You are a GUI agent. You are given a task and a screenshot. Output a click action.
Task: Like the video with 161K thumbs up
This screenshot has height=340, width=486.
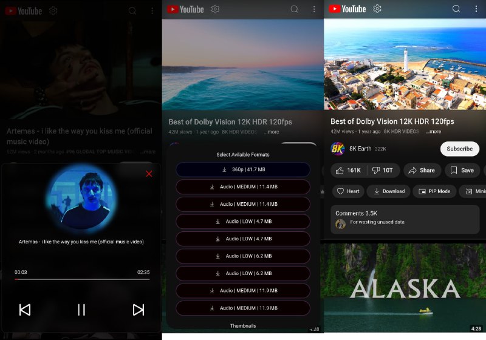tap(346, 171)
